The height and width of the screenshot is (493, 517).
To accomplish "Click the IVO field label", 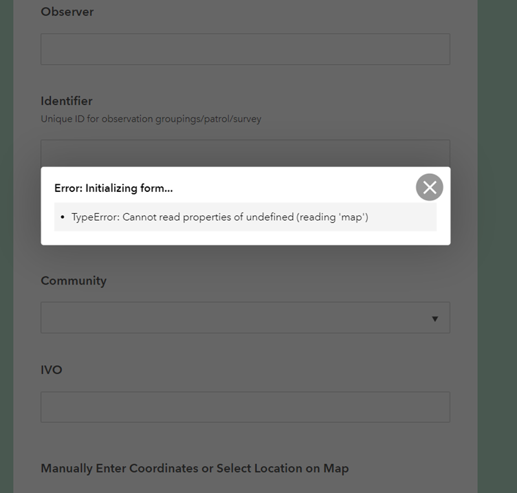I will 52,370.
